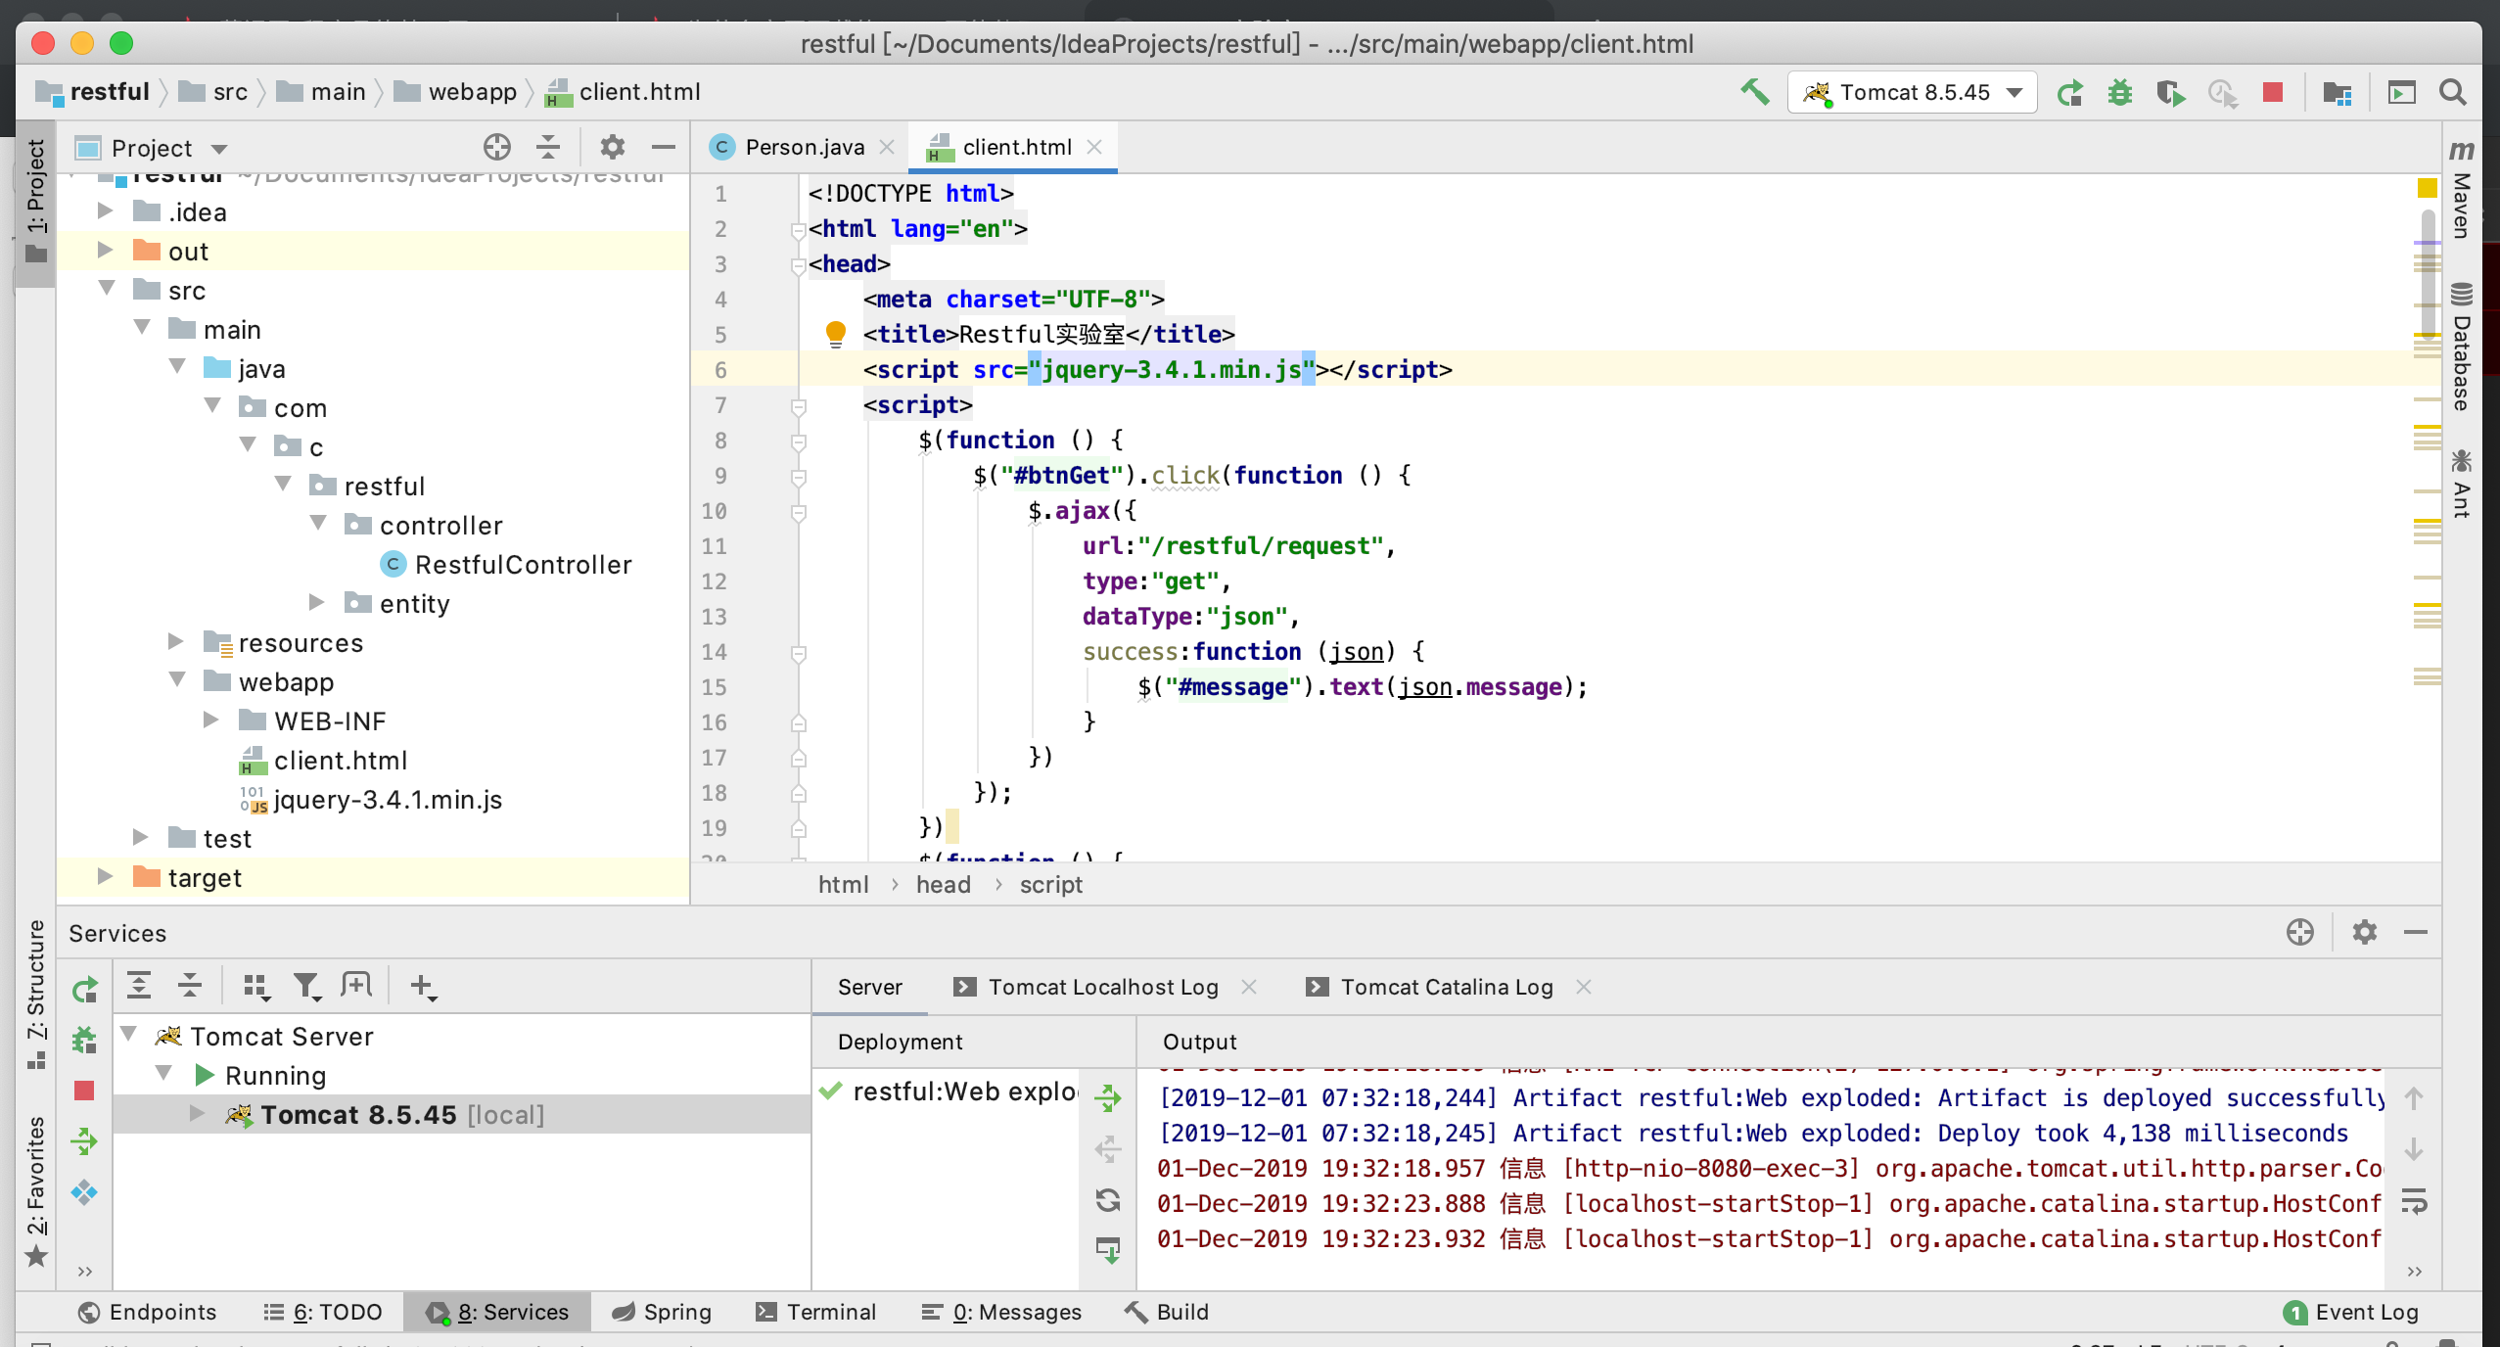Screen dimensions: 2500x1347
Task: Start debugging with the bug icon
Action: [x=2120, y=93]
